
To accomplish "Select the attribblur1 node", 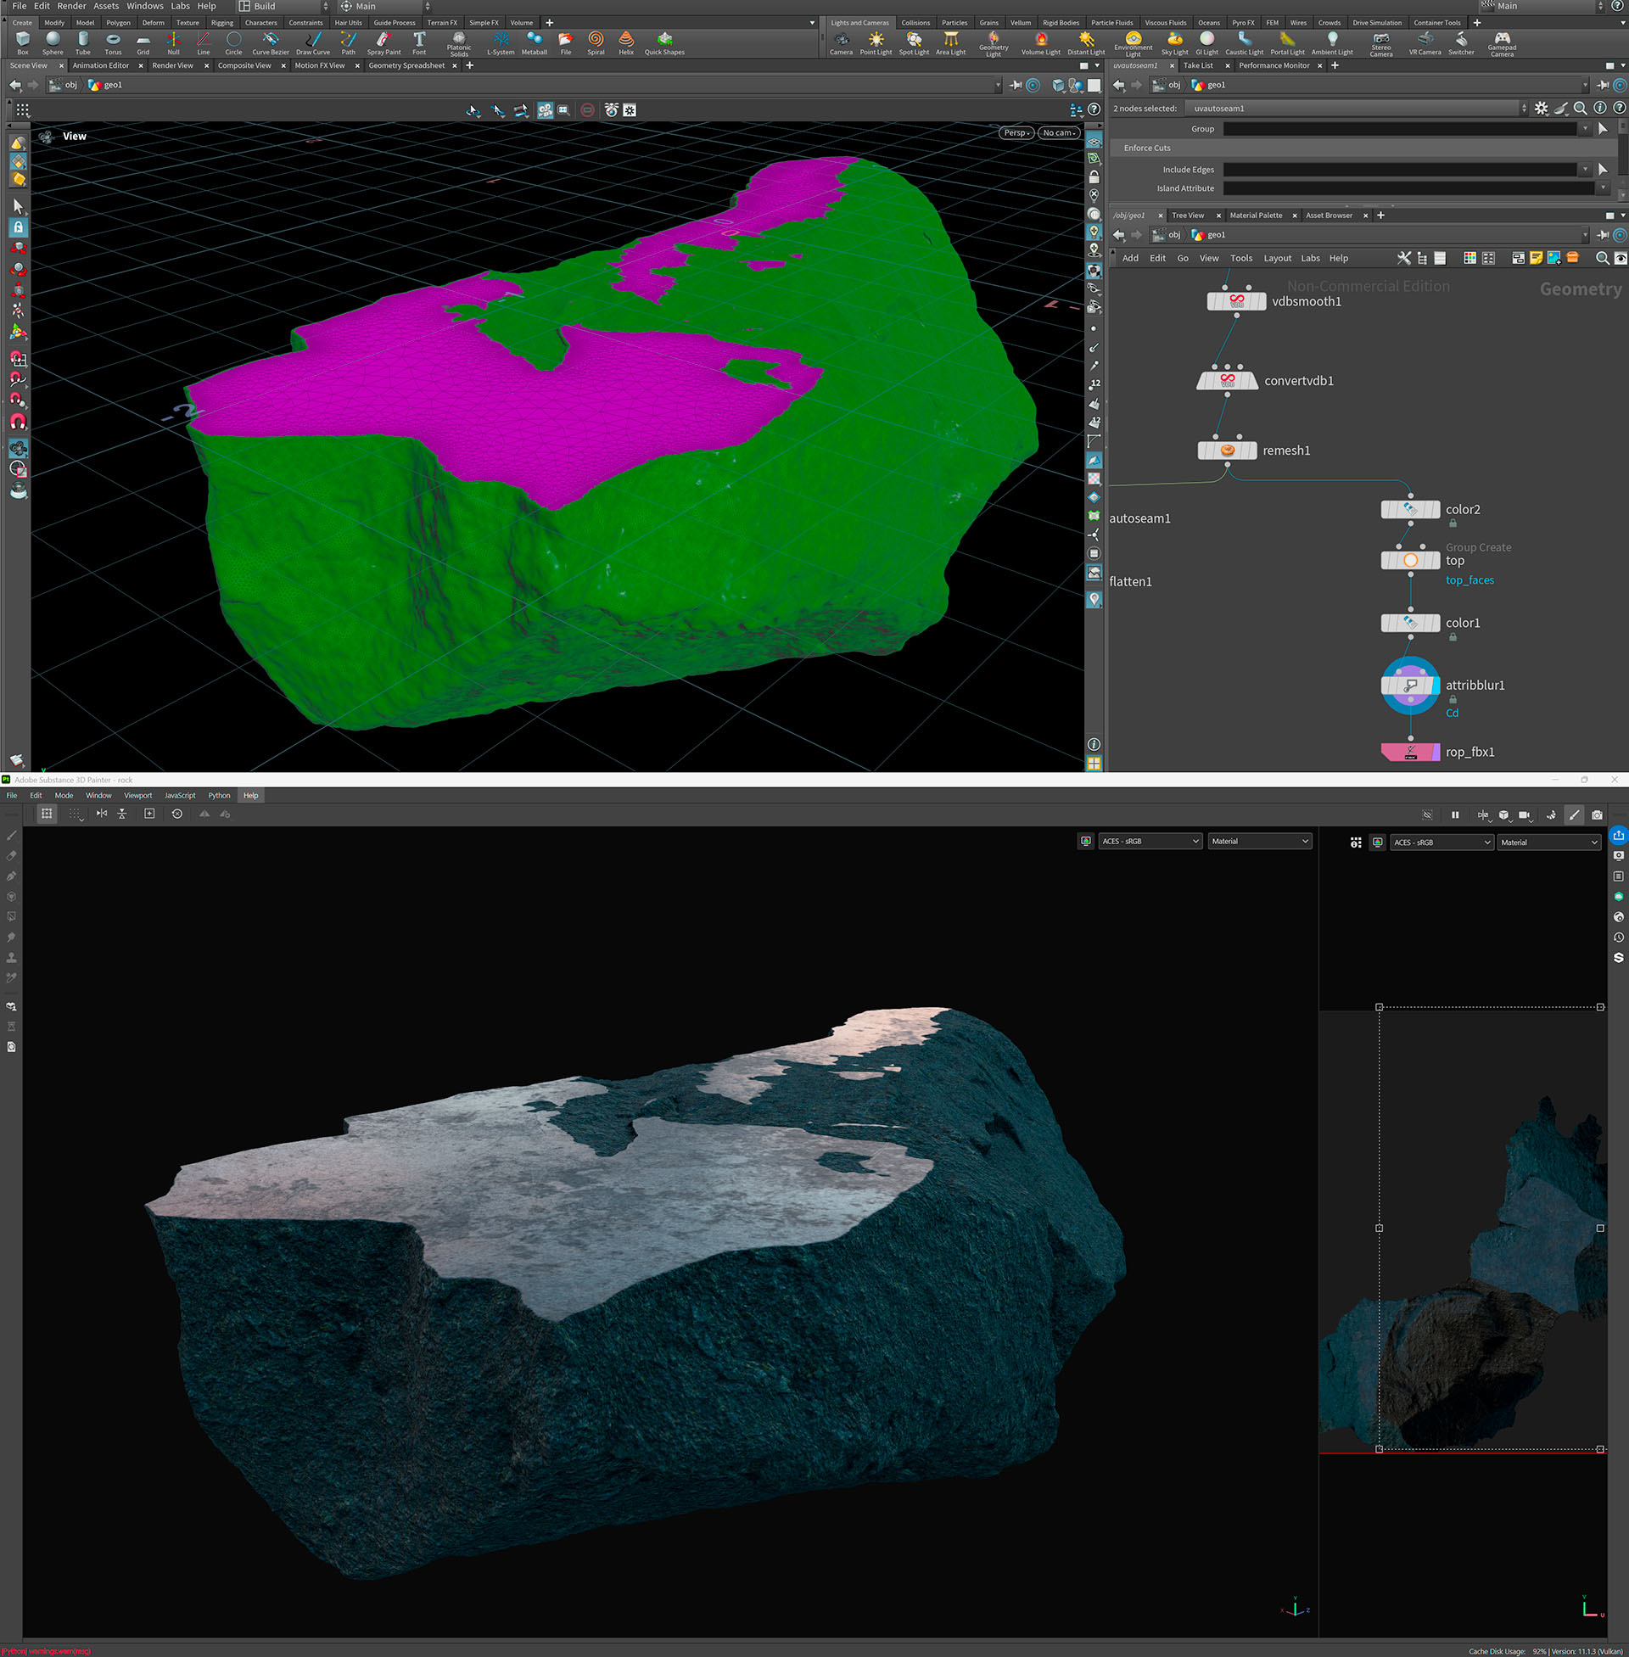I will (1410, 686).
